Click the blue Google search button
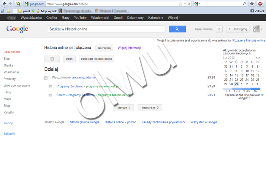 click(x=177, y=29)
